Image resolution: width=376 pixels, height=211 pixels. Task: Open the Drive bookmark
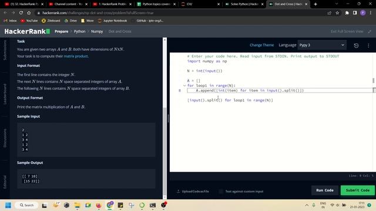(70, 21)
